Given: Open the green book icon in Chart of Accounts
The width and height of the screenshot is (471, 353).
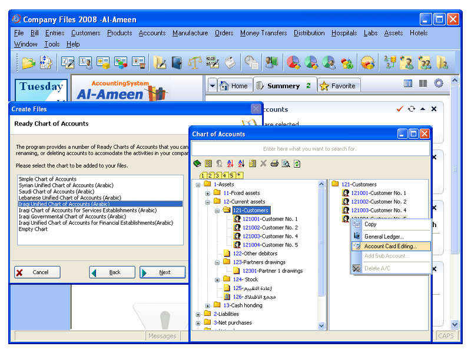Looking at the screenshot, I should pos(198,163).
